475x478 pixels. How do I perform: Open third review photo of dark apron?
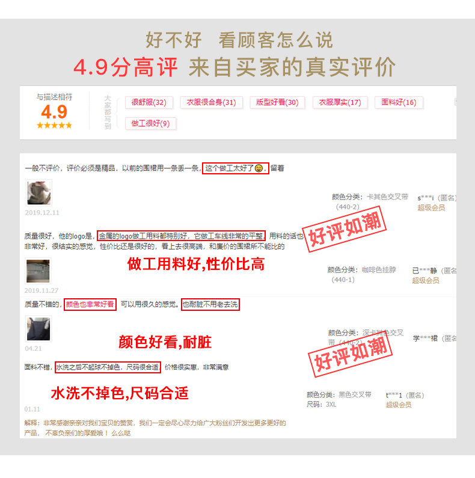[38, 329]
